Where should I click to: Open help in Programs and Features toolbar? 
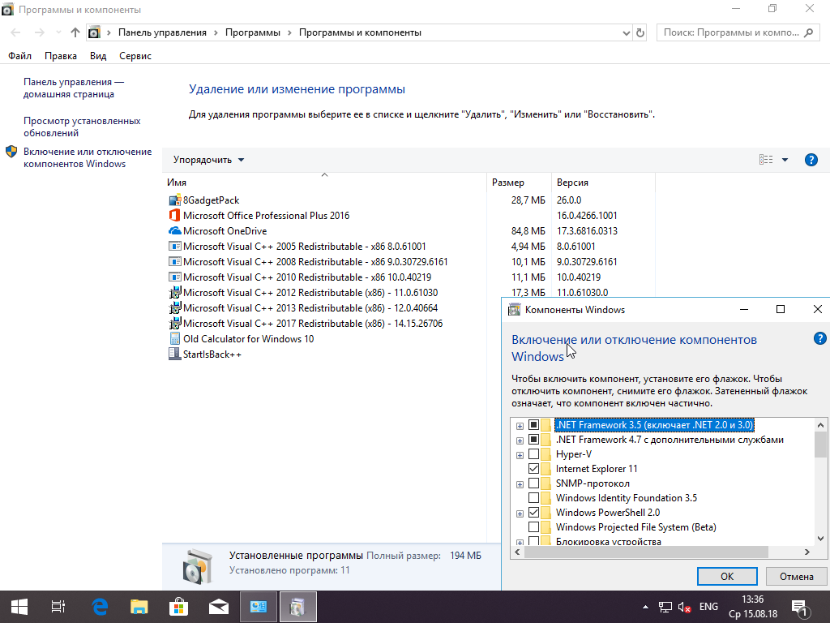(x=811, y=160)
